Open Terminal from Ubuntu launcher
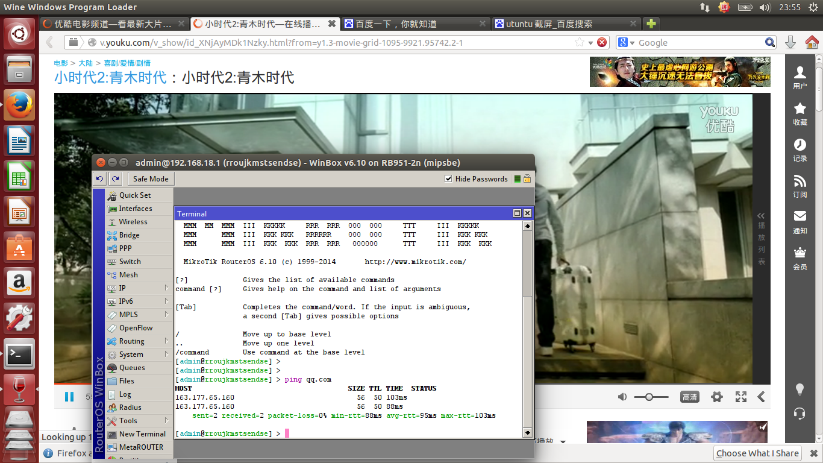Image resolution: width=823 pixels, height=463 pixels. pyautogui.click(x=20, y=354)
